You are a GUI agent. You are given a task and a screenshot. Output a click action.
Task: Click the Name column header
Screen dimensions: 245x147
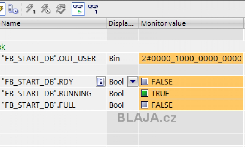tap(53, 23)
